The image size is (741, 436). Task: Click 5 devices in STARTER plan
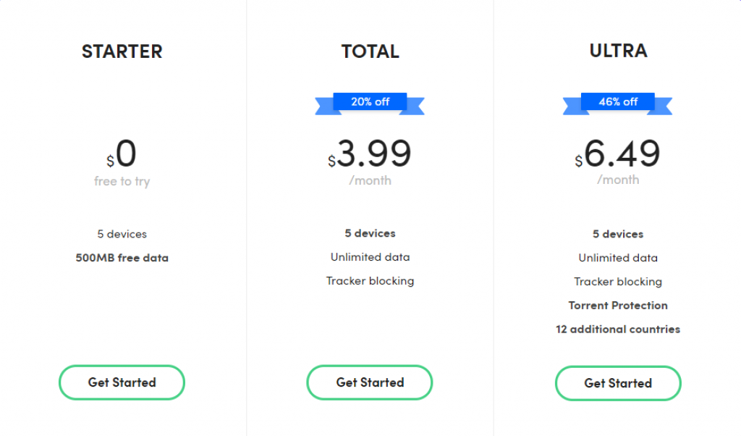click(x=122, y=234)
